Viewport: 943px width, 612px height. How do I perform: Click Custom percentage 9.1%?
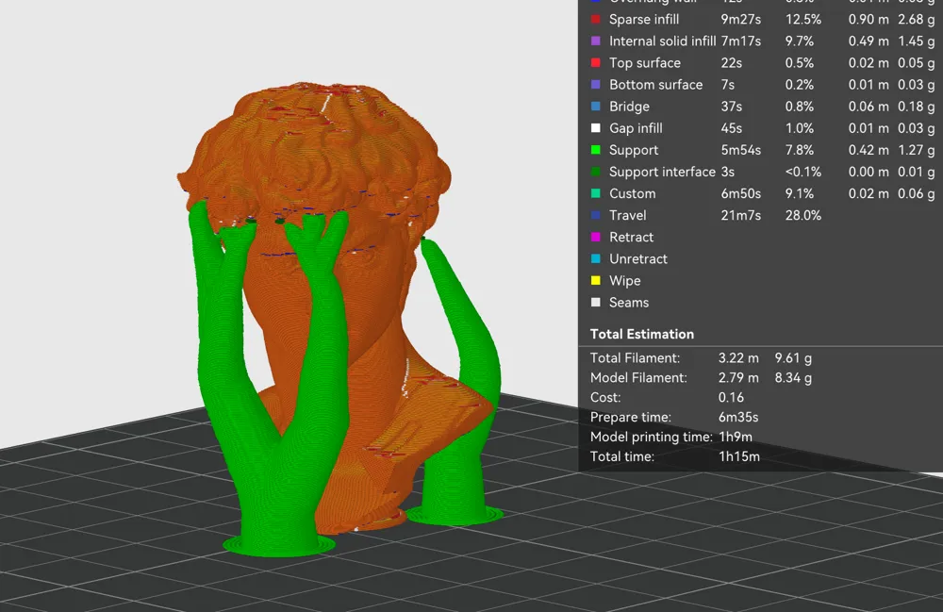click(800, 193)
